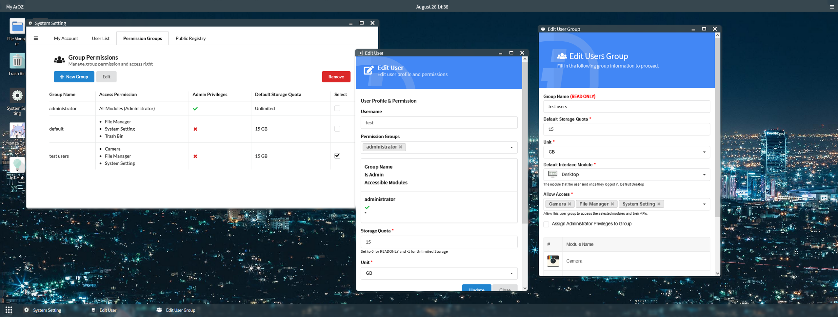Remove administrator tag from Permission Groups

coord(401,147)
